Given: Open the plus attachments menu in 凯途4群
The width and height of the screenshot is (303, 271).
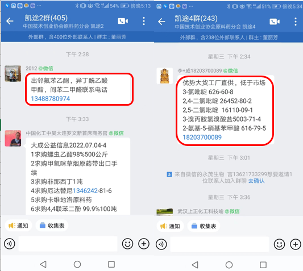Looking at the screenshot, I should click(296, 244).
